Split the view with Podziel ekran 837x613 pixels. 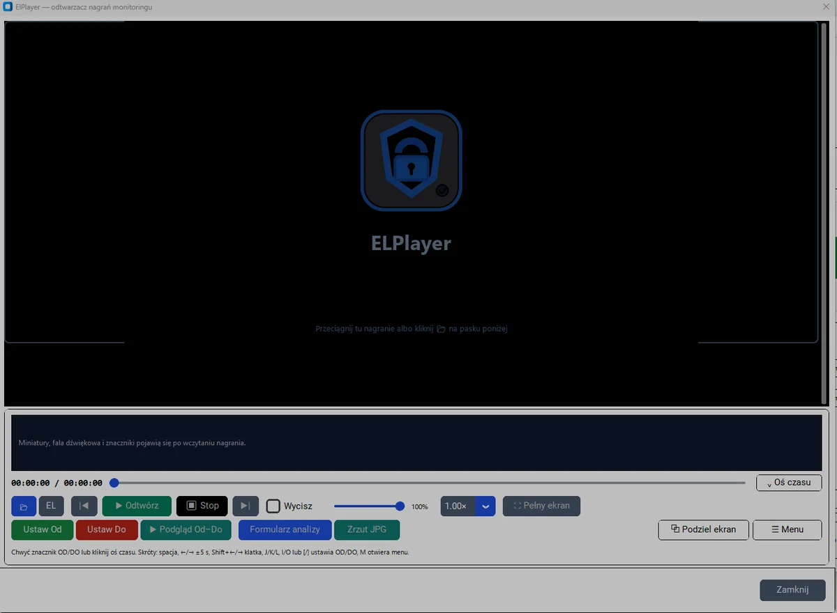[704, 529]
